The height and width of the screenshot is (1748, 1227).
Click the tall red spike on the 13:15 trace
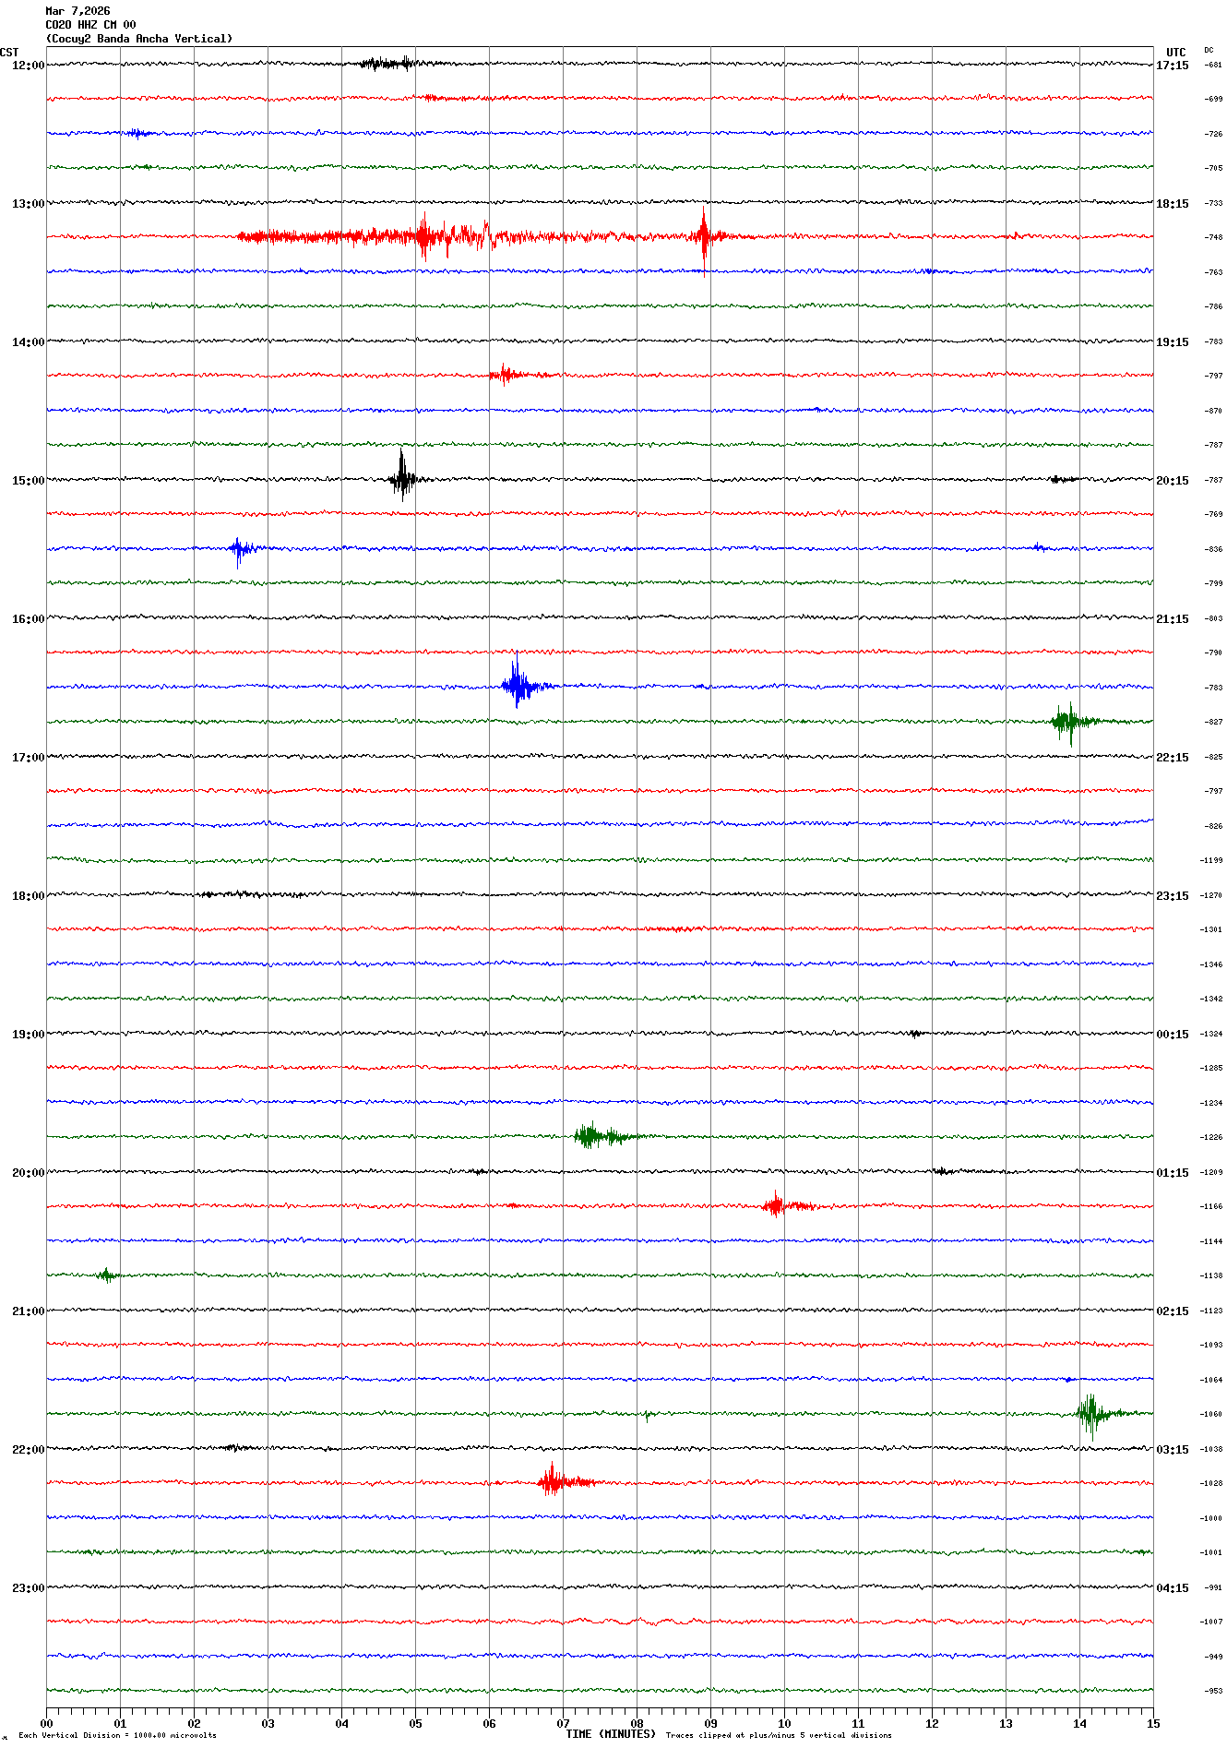coord(704,236)
